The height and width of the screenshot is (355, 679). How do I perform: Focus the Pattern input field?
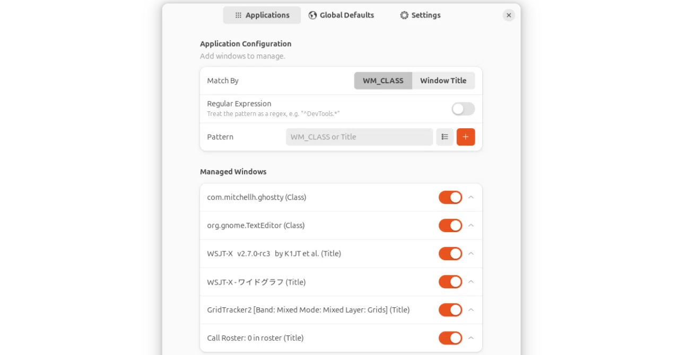[360, 137]
